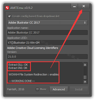Click the log scrollbar thumb

point(85,77)
